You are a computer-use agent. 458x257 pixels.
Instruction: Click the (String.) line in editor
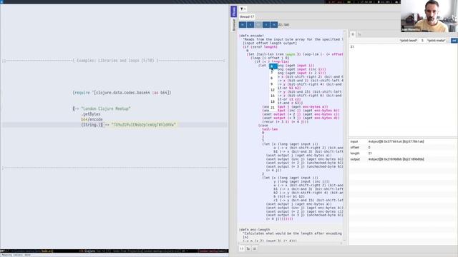(92, 125)
